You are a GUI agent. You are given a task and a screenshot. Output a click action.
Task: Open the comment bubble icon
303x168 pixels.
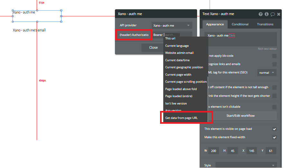click(x=273, y=14)
